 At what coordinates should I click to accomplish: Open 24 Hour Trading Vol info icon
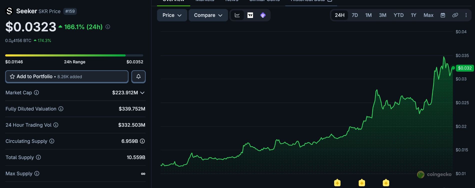56,125
